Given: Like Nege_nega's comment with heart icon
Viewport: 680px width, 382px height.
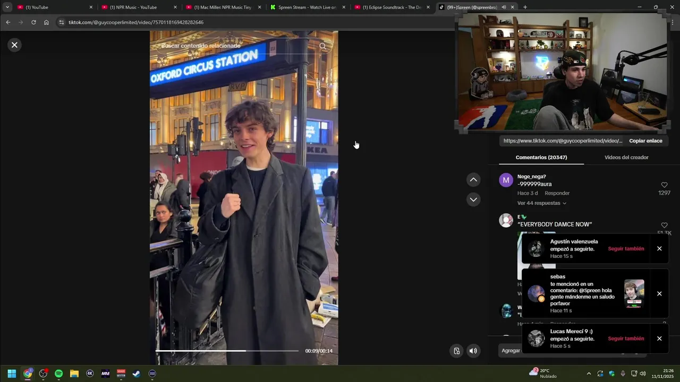Looking at the screenshot, I should [x=664, y=185].
